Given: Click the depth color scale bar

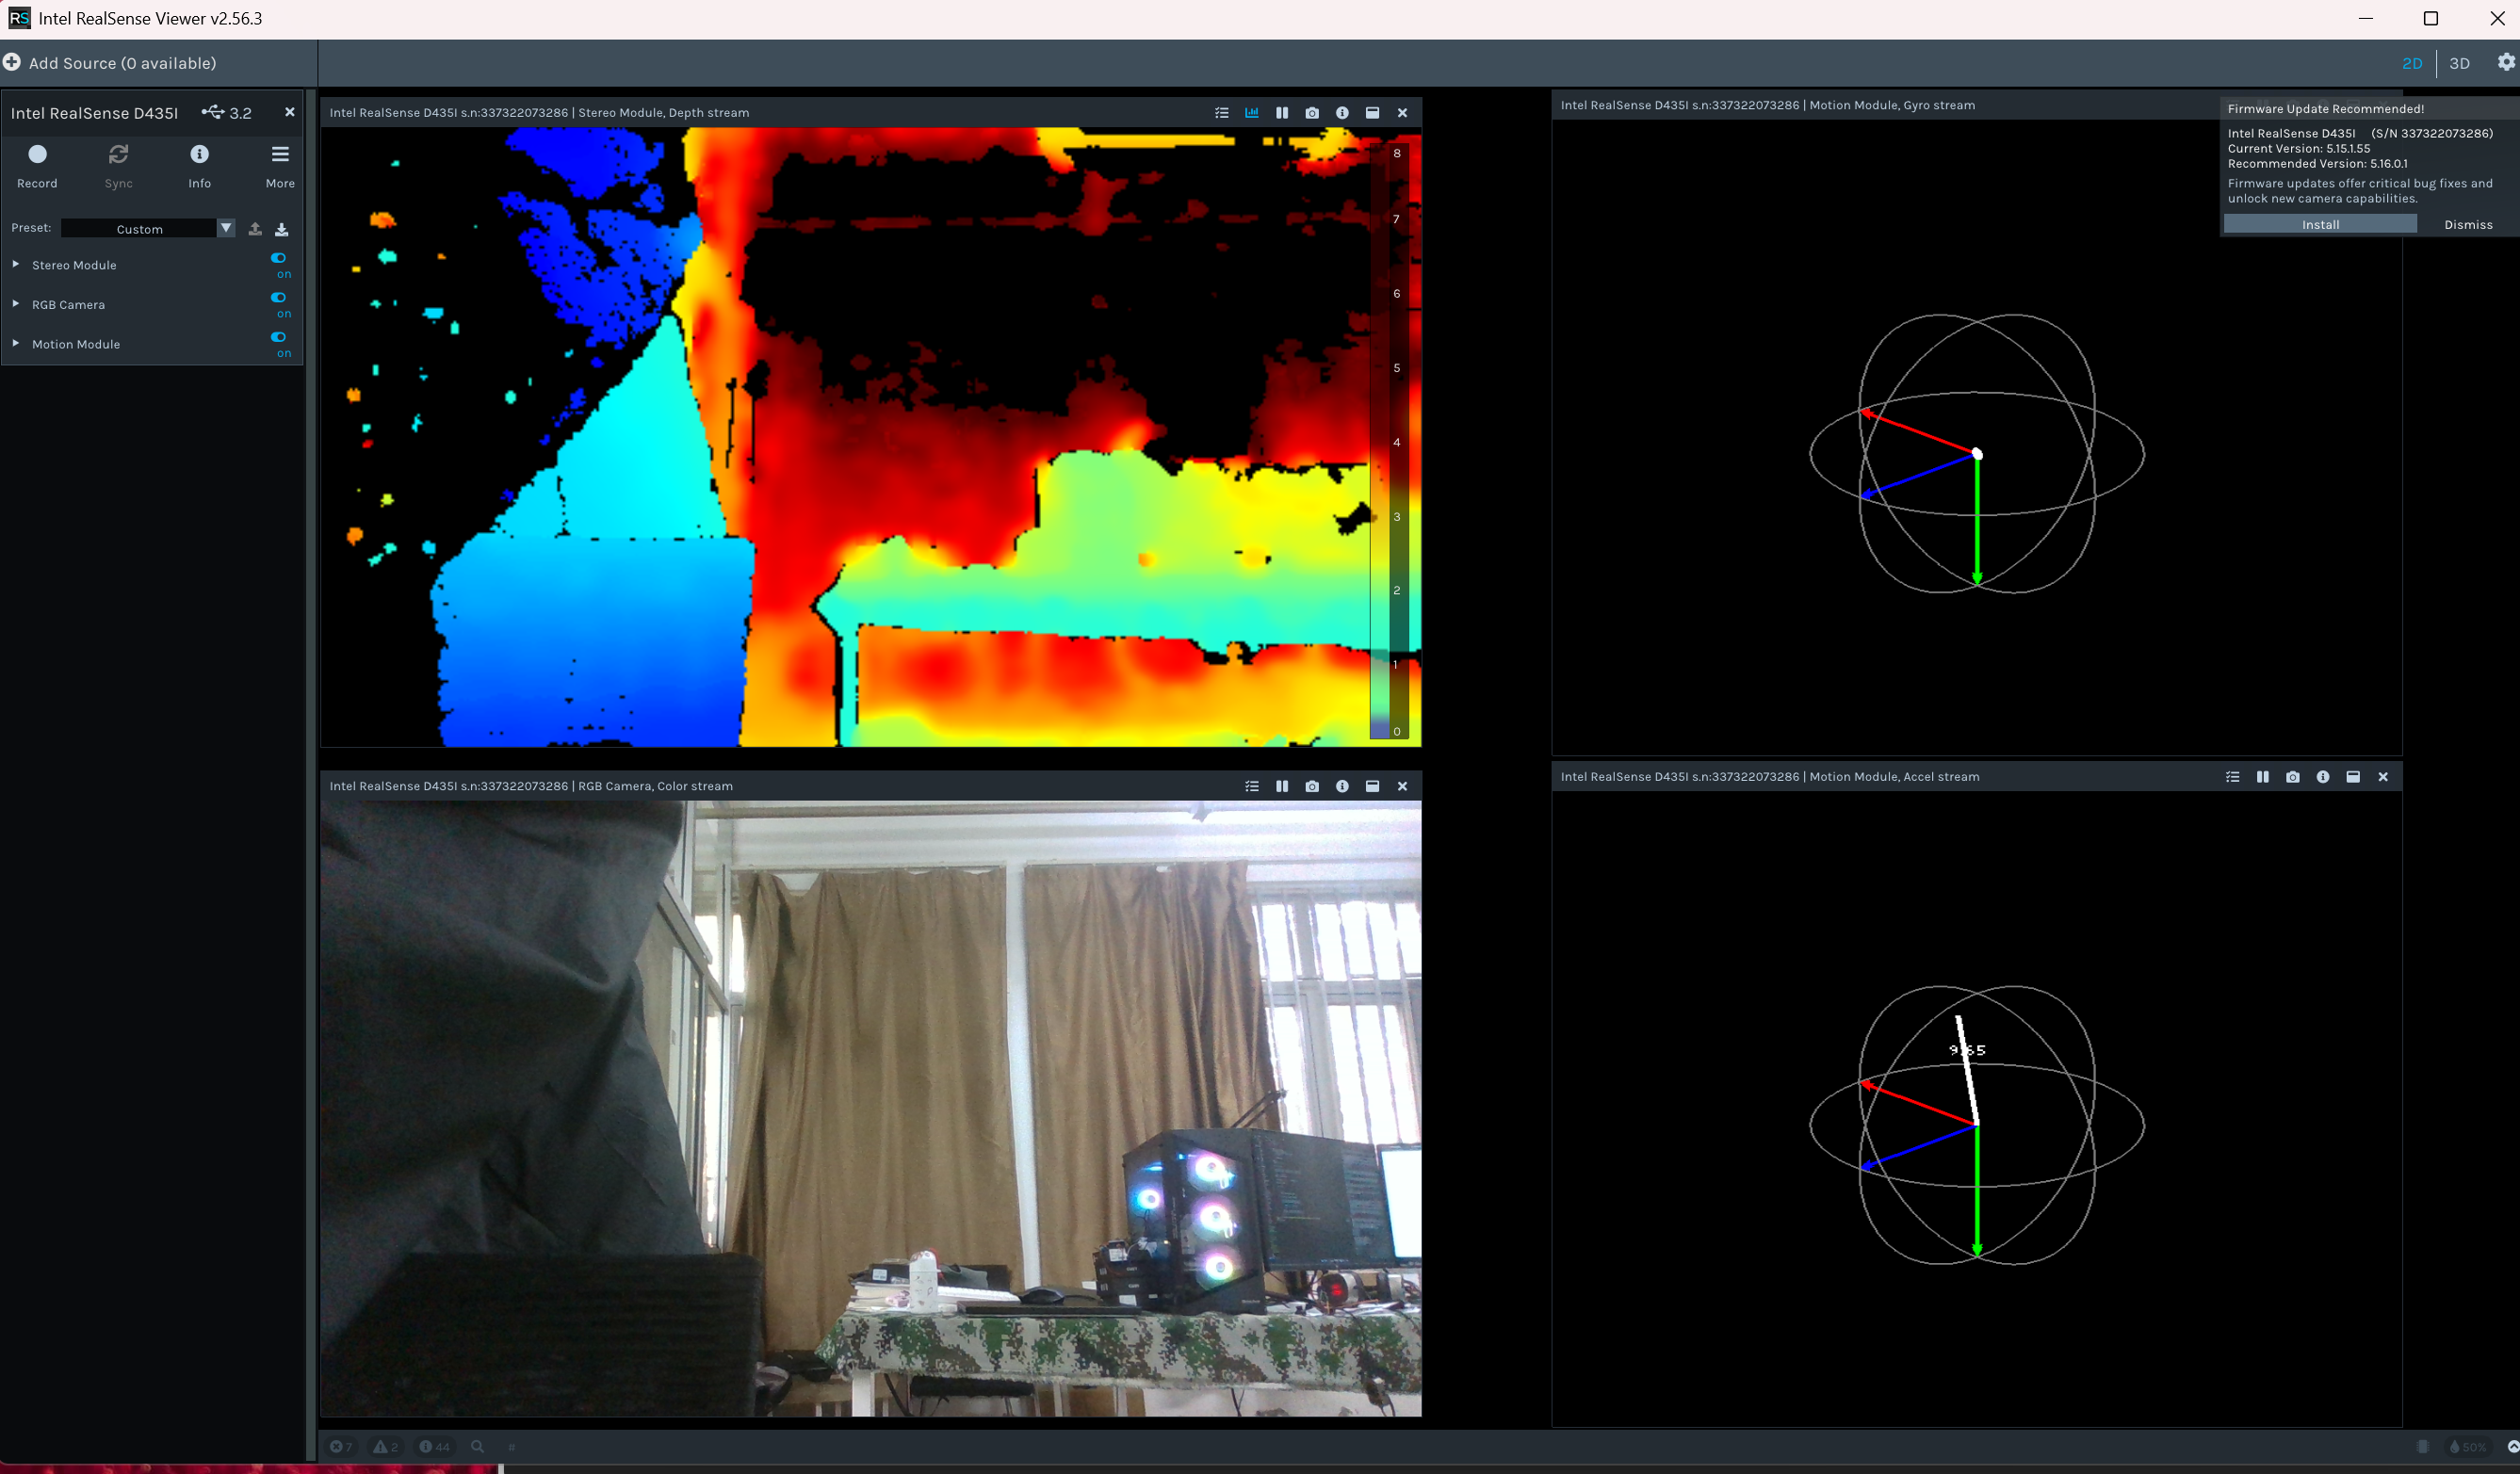Looking at the screenshot, I should tap(1389, 442).
